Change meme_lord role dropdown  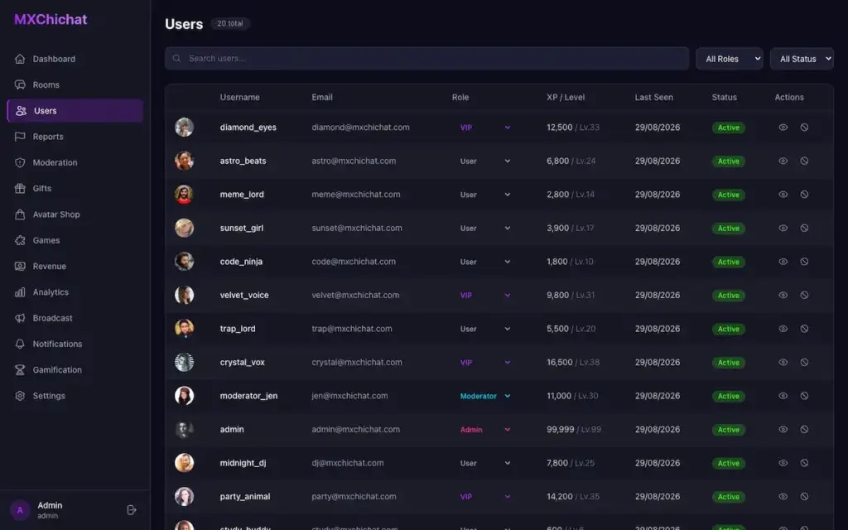pos(484,195)
